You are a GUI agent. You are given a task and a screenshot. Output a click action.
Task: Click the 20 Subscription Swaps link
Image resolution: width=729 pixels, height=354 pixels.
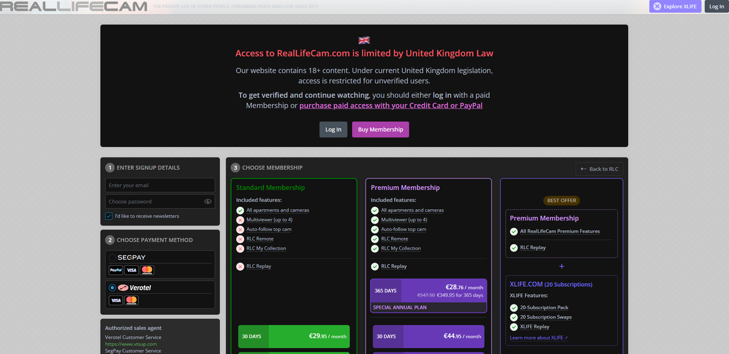(546, 317)
